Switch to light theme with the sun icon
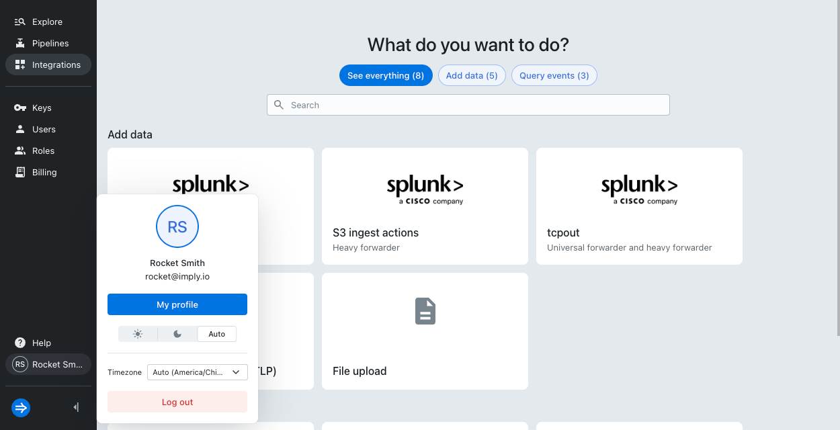 [x=138, y=334]
